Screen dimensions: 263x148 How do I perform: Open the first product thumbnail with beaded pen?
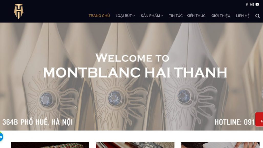(50, 145)
